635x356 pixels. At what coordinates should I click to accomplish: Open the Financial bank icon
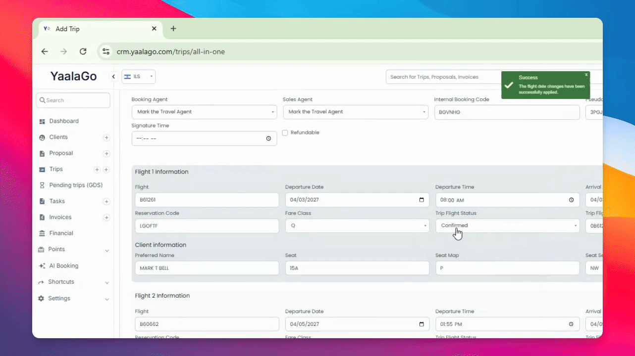click(x=42, y=233)
